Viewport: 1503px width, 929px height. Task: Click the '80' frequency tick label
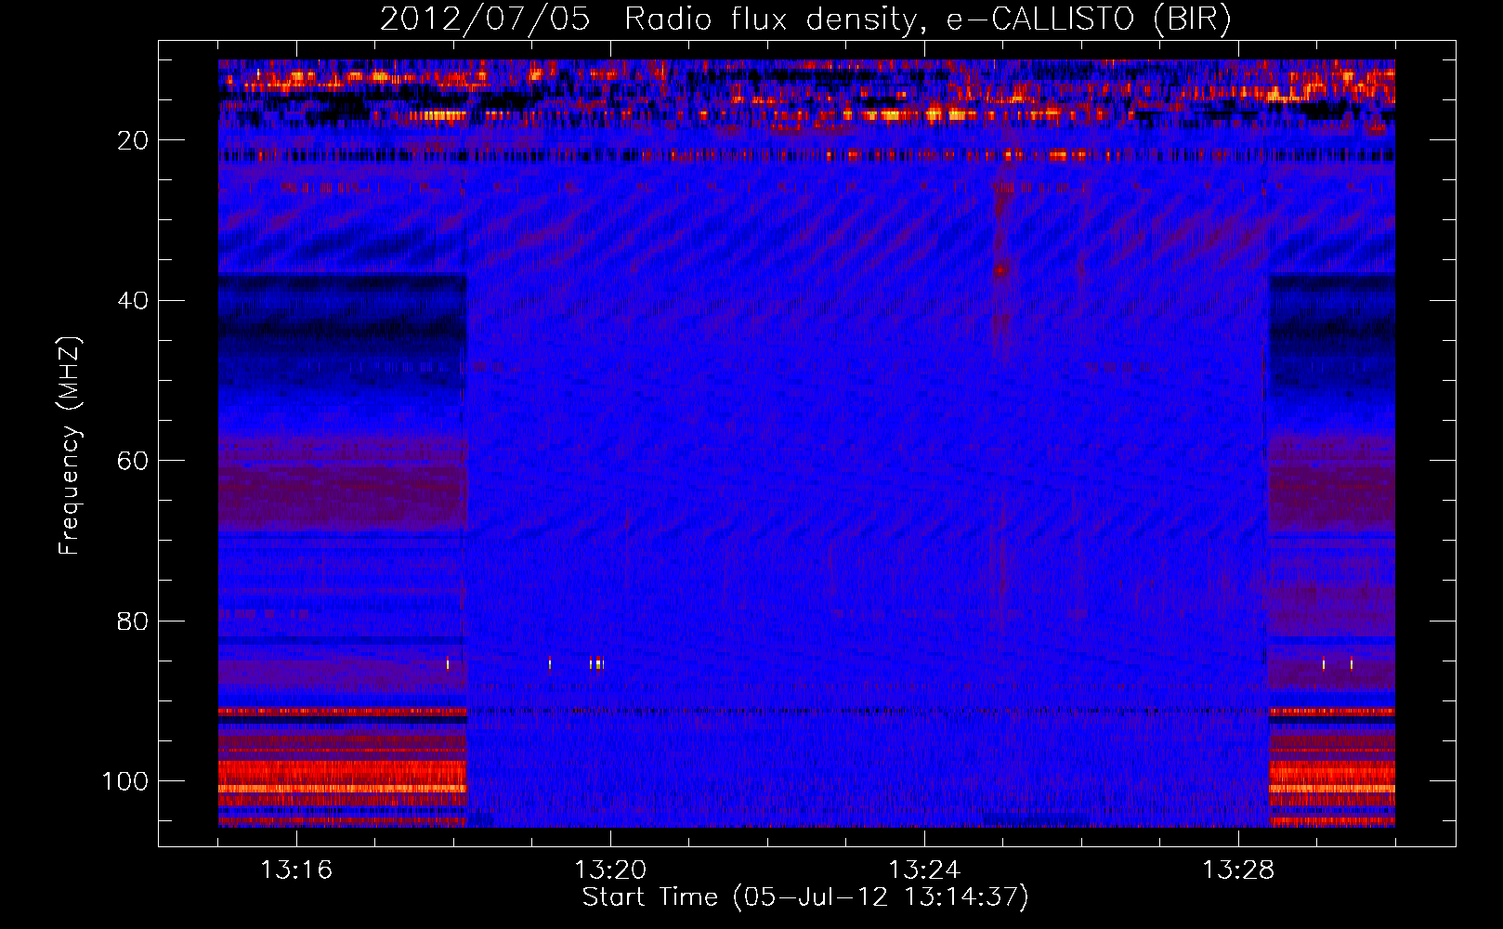[134, 621]
